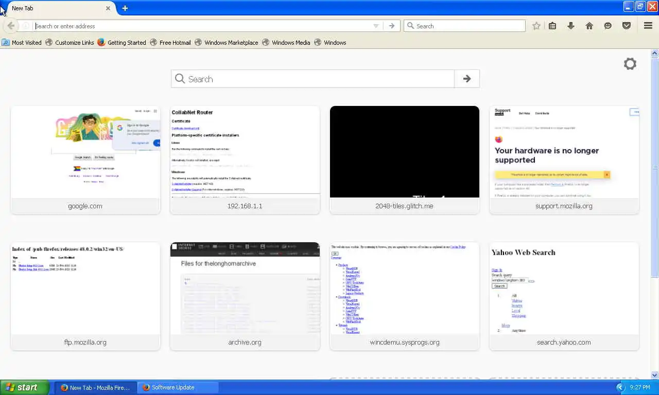Open Most Visited bookmarks folder
The width and height of the screenshot is (659, 395).
tap(22, 43)
